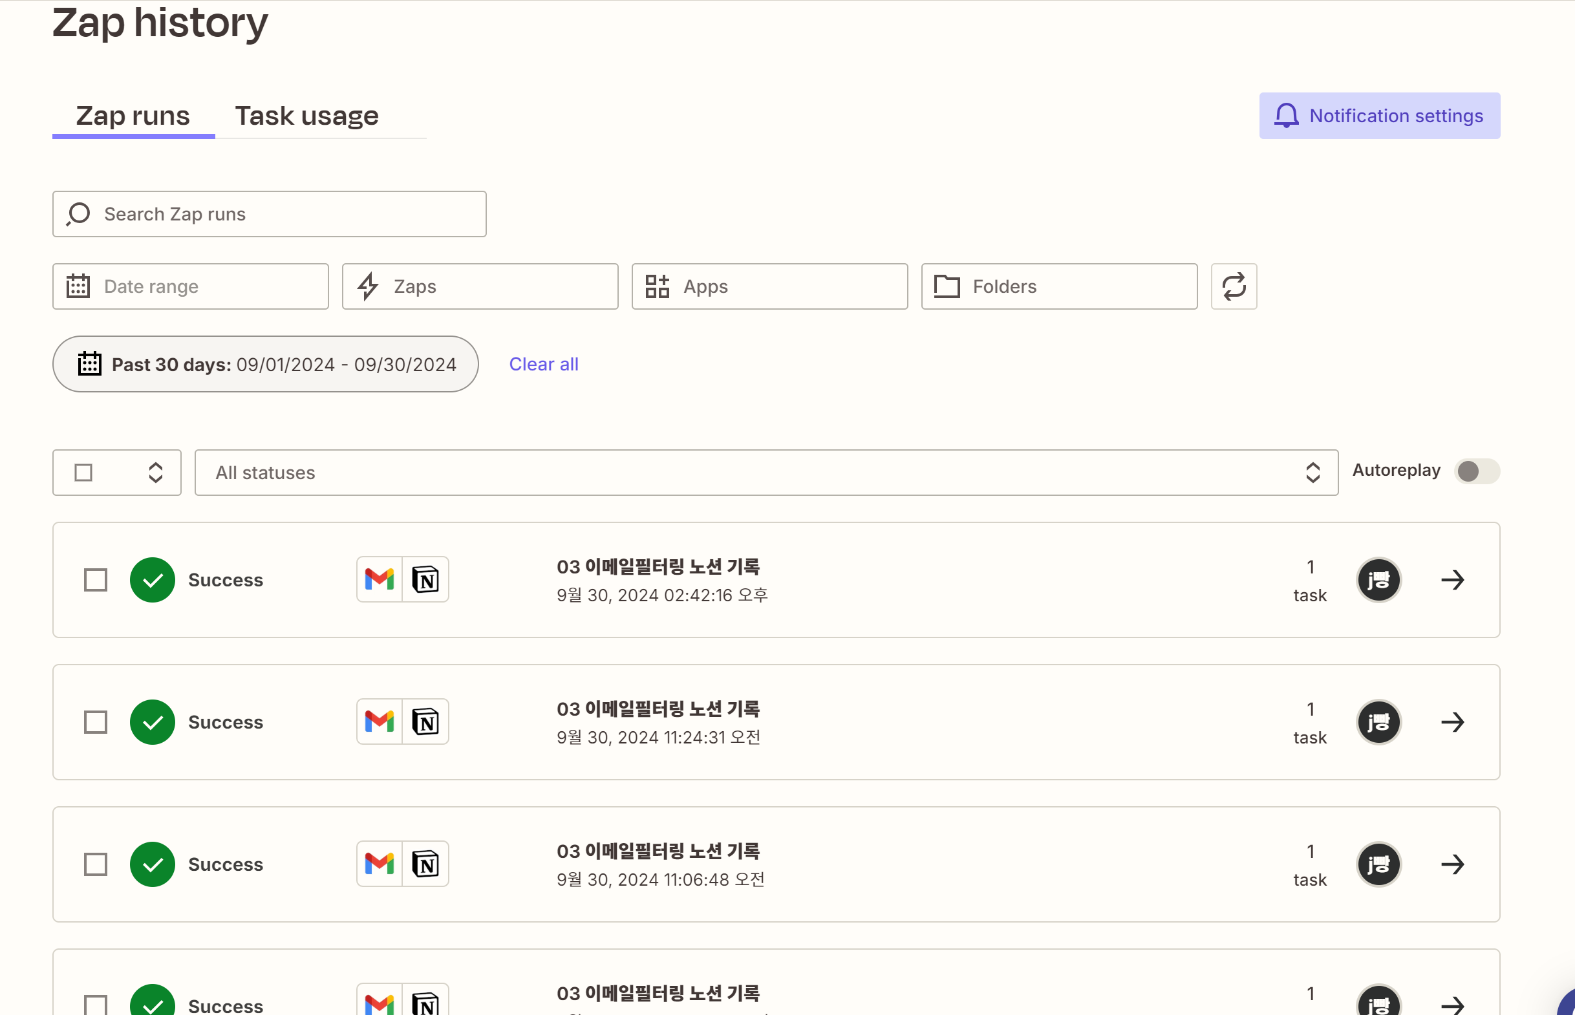Open run details arrow for 11:24:31 run
This screenshot has height=1015, width=1575.
coord(1452,721)
